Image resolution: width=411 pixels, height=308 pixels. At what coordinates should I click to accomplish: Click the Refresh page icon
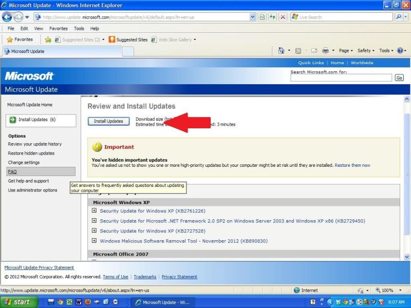tap(273, 17)
